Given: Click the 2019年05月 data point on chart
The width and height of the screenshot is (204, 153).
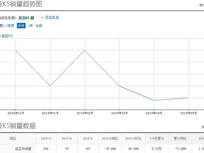Looking at the screenshot, I should coord(188,98).
